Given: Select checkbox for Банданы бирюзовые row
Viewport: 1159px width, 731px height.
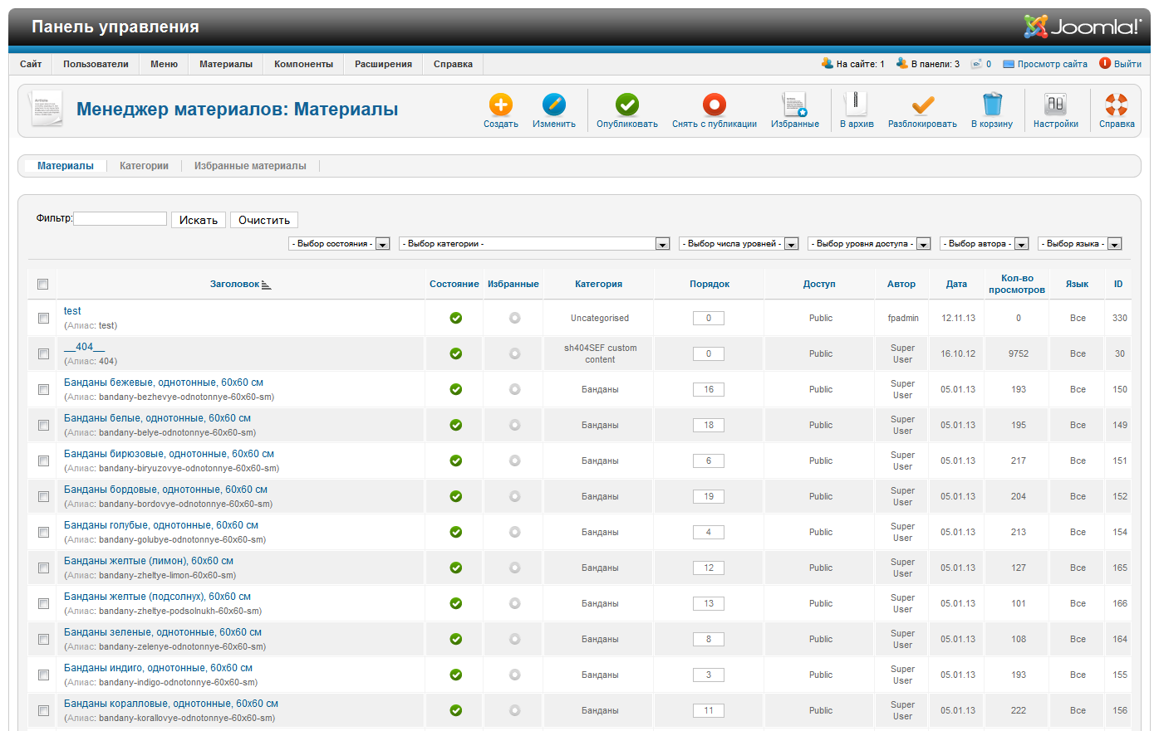Looking at the screenshot, I should tap(43, 461).
